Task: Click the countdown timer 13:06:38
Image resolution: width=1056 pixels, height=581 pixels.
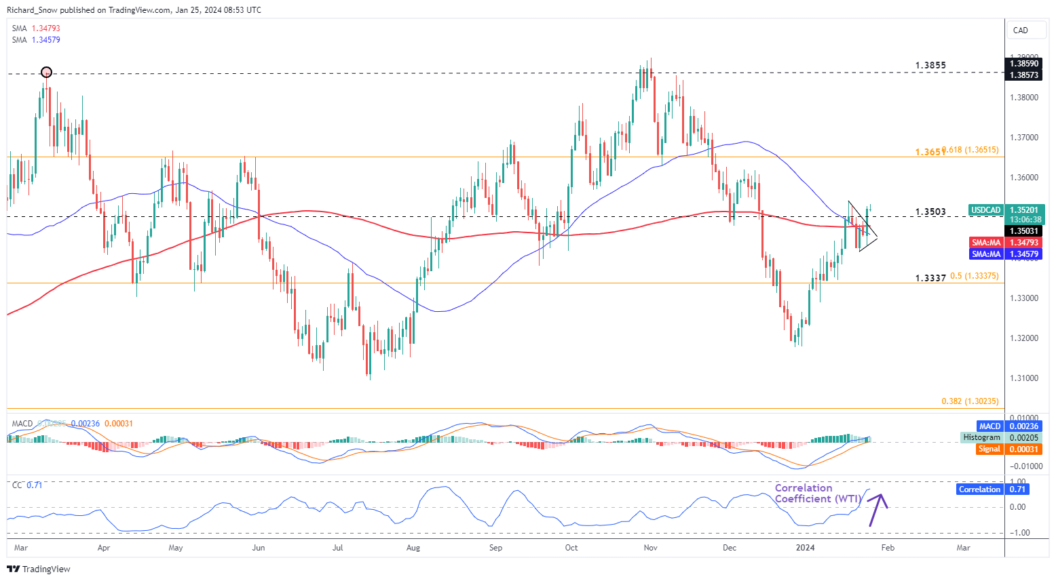Action: click(x=1024, y=220)
